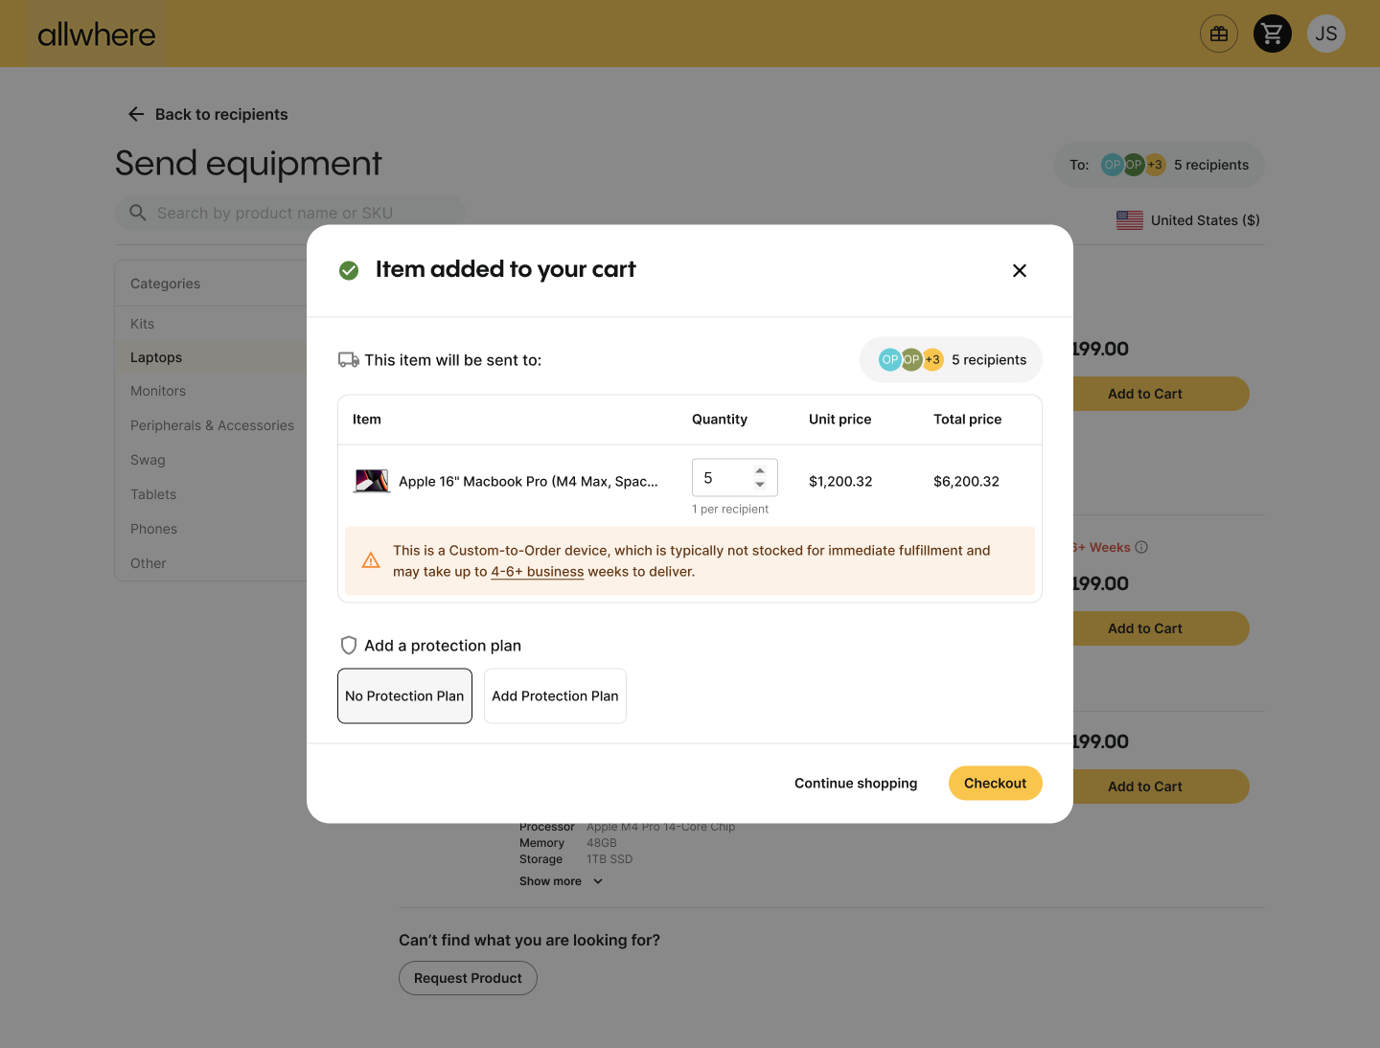Select the Laptops category
This screenshot has width=1380, height=1048.
coord(211,357)
